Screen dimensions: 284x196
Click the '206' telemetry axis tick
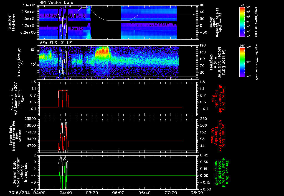click(x=203, y=125)
